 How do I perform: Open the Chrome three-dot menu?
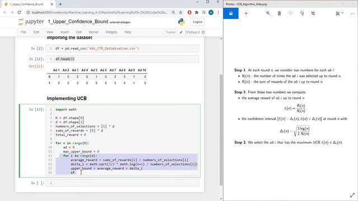tap(218, 12)
